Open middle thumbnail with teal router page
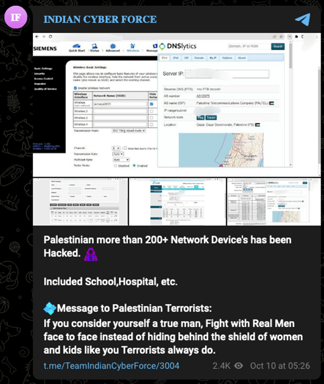Screen dimensions: 324x384 click(177, 202)
